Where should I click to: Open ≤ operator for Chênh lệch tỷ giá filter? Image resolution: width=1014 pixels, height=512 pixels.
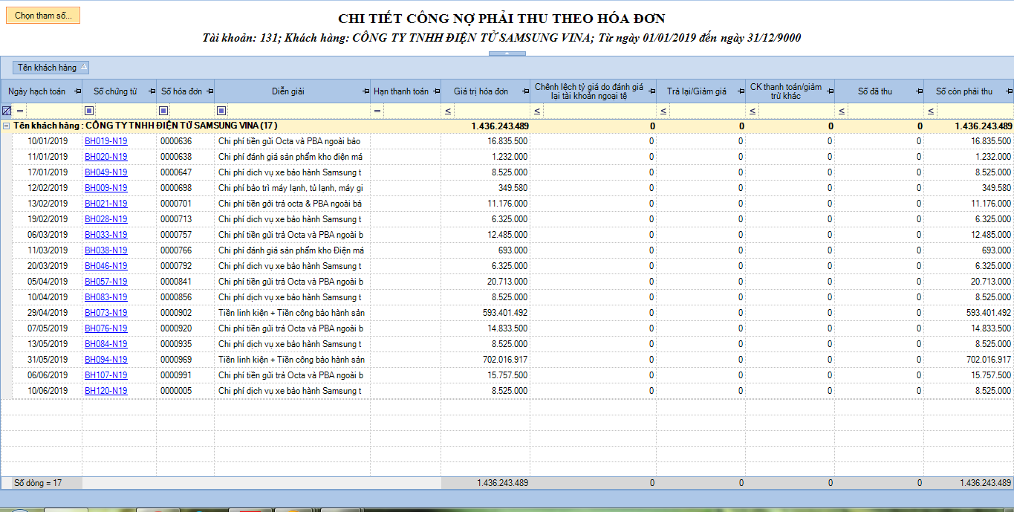tap(537, 111)
